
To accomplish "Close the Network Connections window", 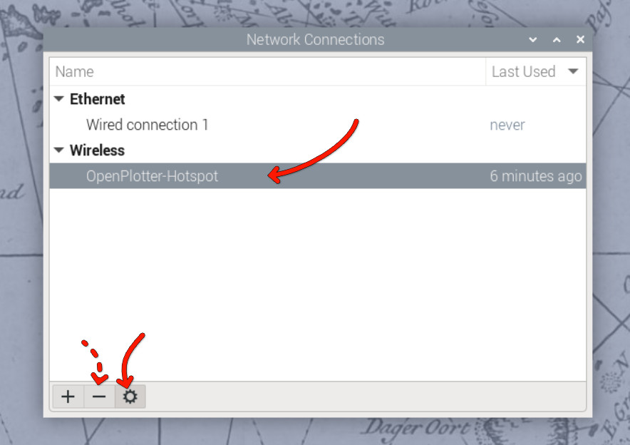I will pos(580,39).
